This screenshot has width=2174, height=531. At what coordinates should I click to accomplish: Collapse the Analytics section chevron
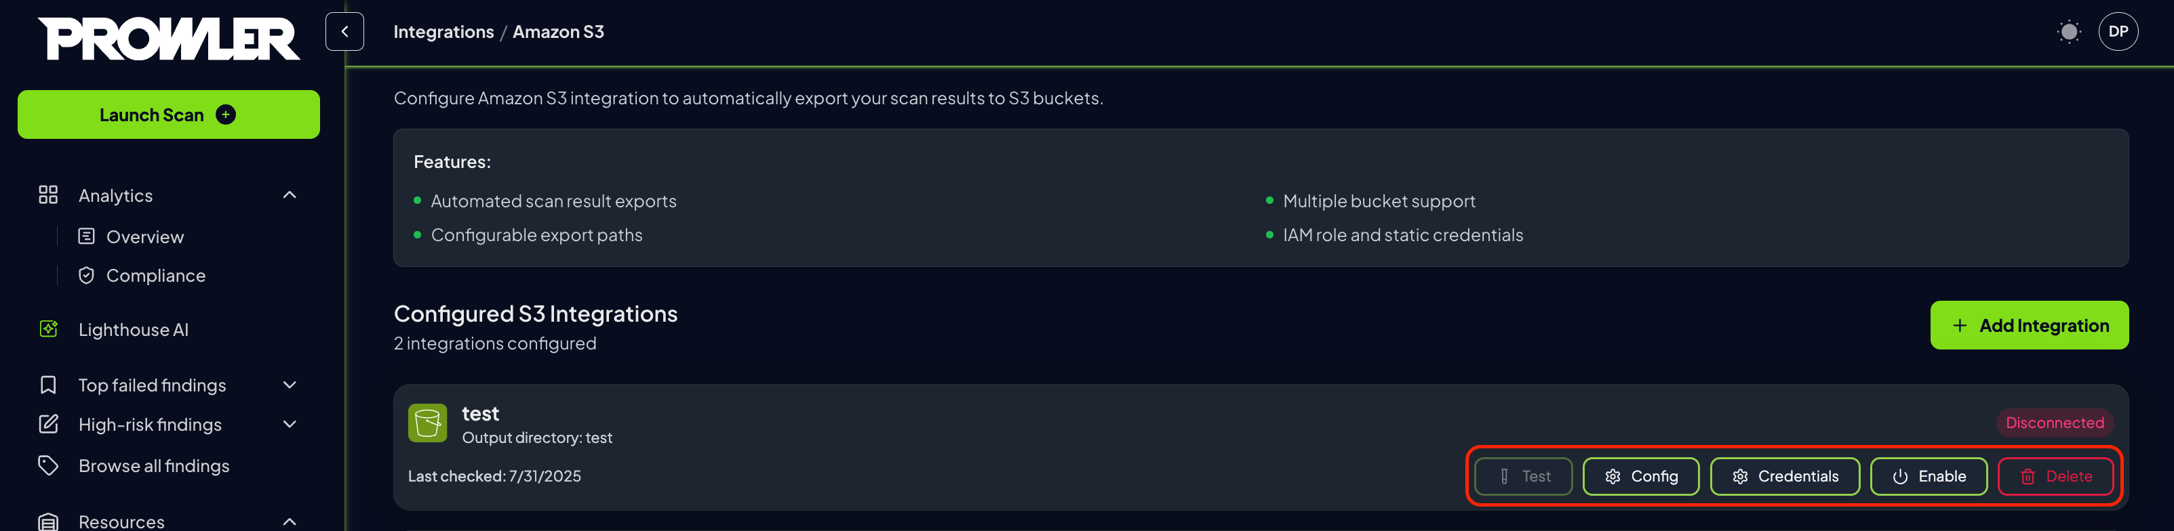(290, 196)
